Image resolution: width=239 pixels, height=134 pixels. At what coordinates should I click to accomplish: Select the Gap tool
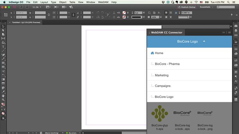(3, 38)
